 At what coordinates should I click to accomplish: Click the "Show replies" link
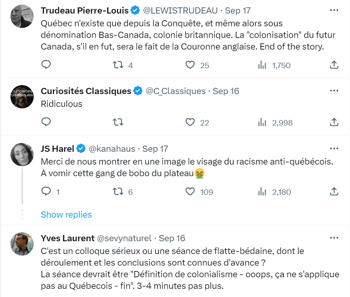(66, 215)
